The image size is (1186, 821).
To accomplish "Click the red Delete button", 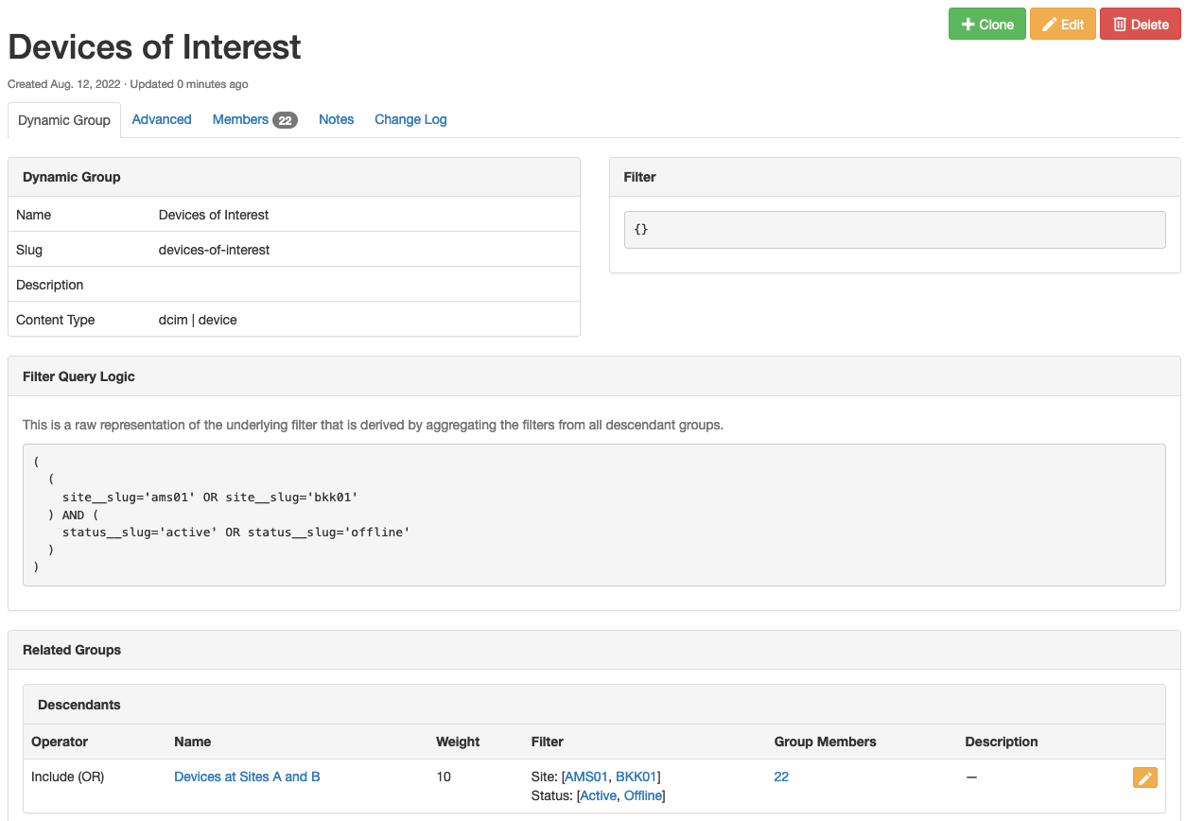I will 1141,25.
